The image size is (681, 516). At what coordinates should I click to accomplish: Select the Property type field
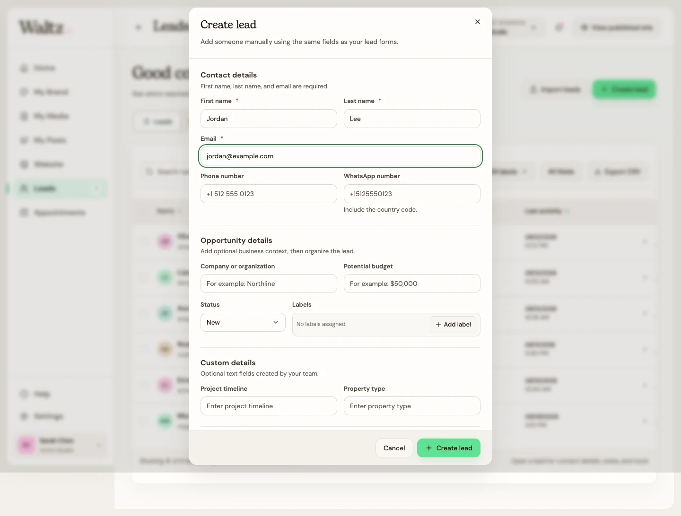coord(412,406)
